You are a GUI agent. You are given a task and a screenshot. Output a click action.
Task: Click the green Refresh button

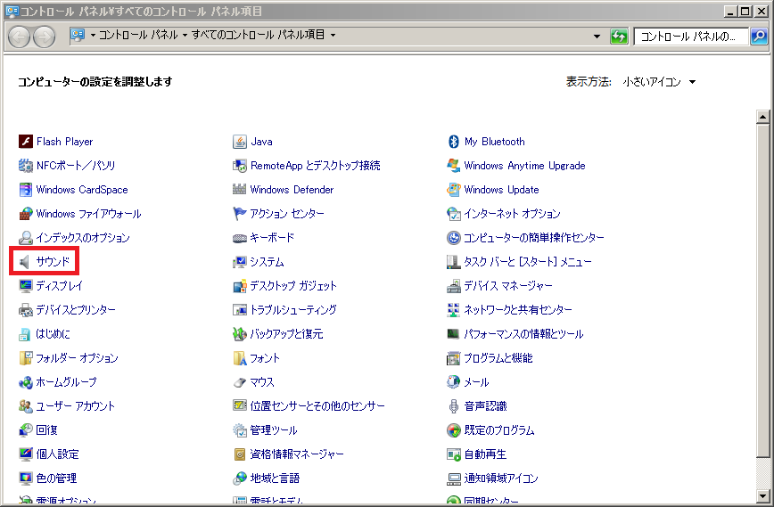pos(619,36)
